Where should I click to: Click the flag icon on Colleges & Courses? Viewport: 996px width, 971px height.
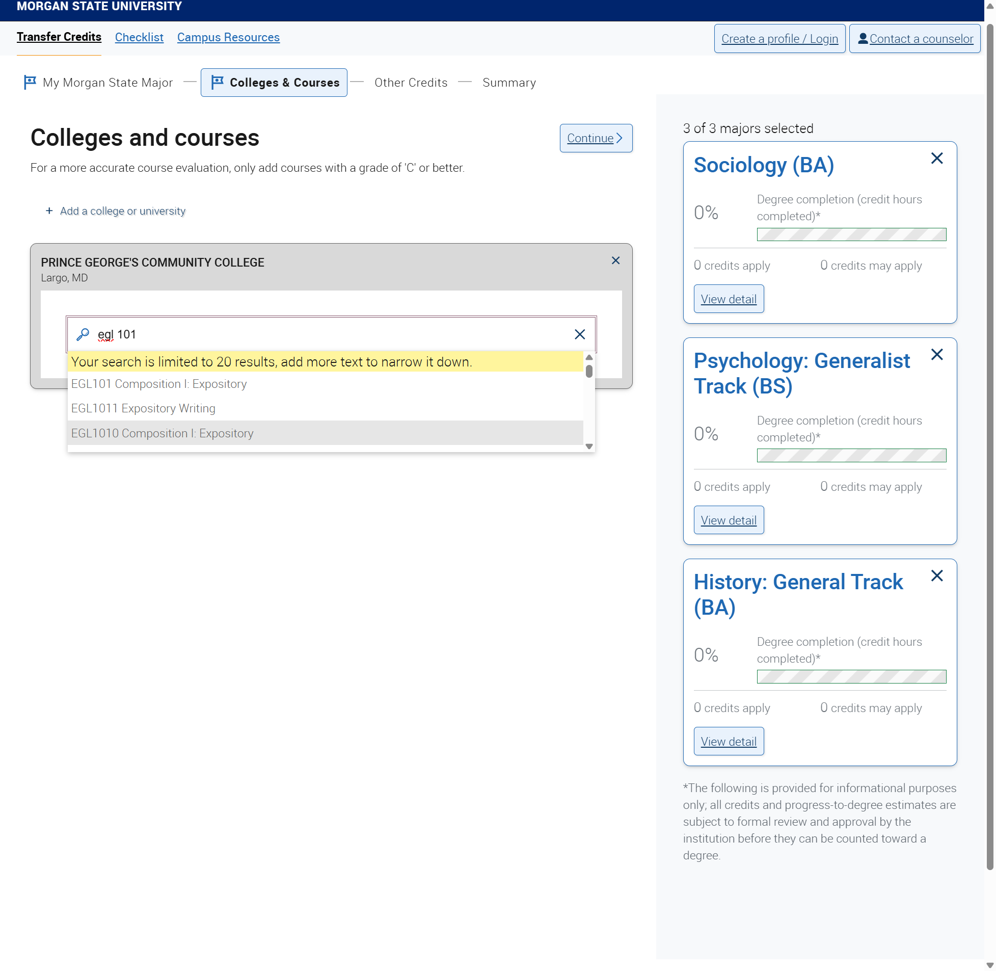pyautogui.click(x=217, y=82)
